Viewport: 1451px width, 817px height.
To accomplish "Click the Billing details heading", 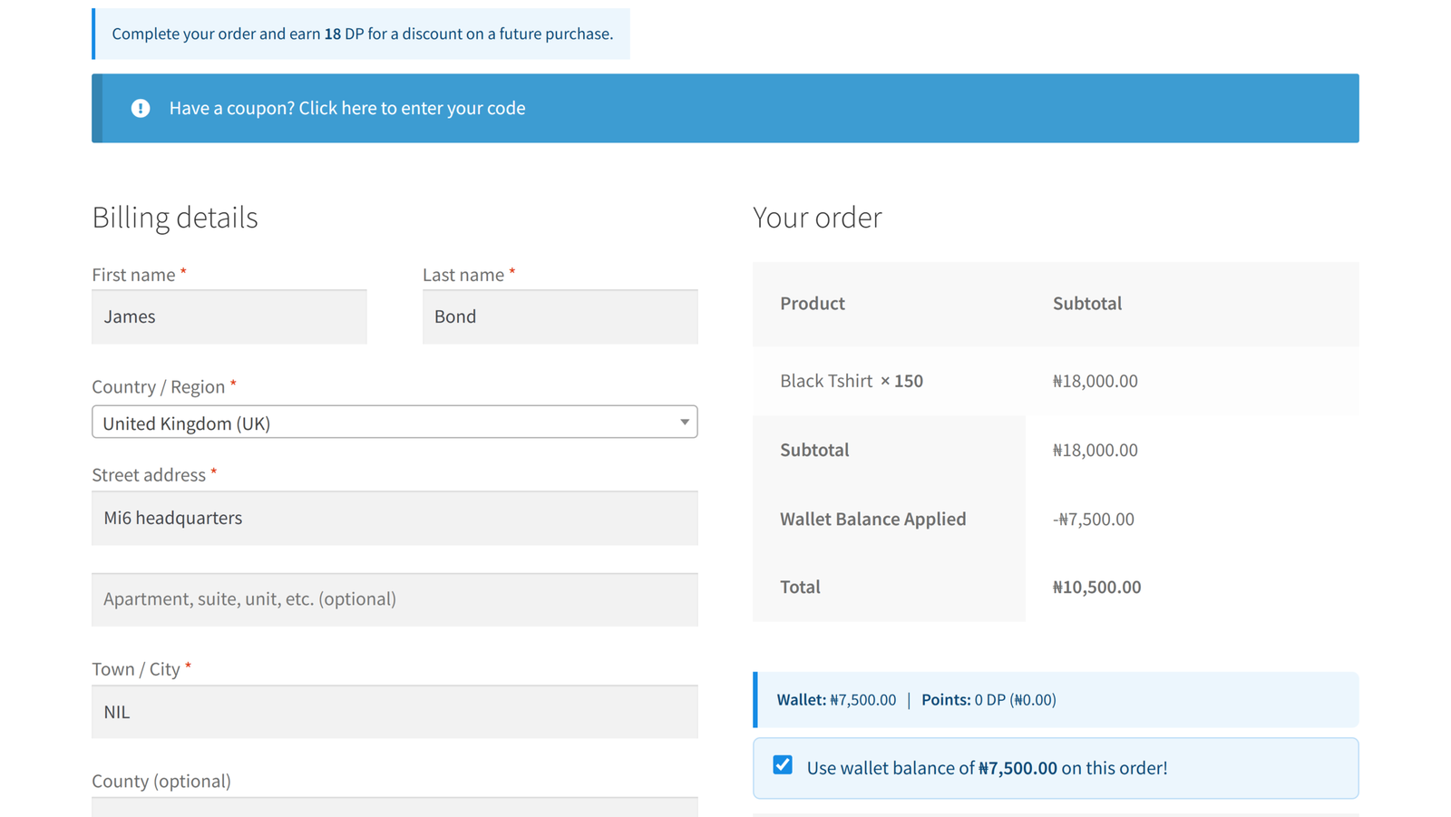I will click(x=175, y=218).
